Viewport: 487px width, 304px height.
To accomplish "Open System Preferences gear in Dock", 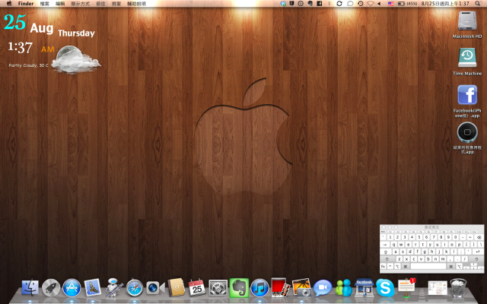I will [218, 288].
